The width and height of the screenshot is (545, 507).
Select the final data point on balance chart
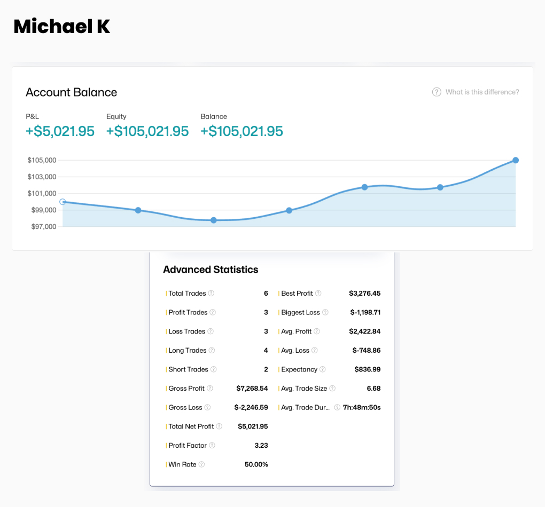pyautogui.click(x=516, y=160)
